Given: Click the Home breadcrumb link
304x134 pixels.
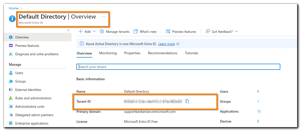Looking at the screenshot, I should tap(14, 8).
